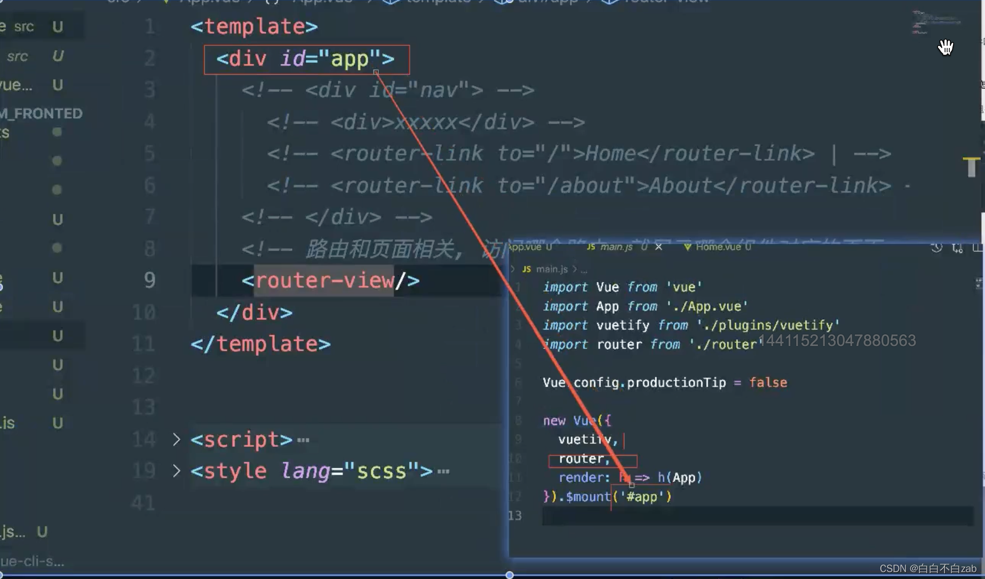Click the commented xxxxx div line
Image resolution: width=985 pixels, height=579 pixels.
pyautogui.click(x=426, y=122)
